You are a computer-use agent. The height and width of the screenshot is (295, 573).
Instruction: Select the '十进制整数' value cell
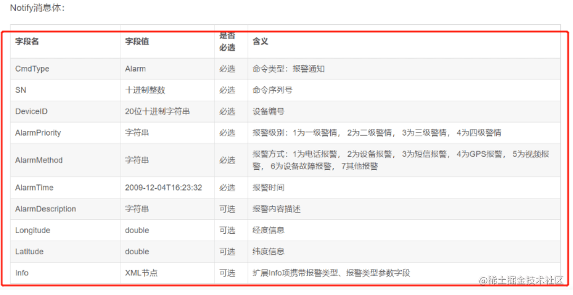[145, 90]
